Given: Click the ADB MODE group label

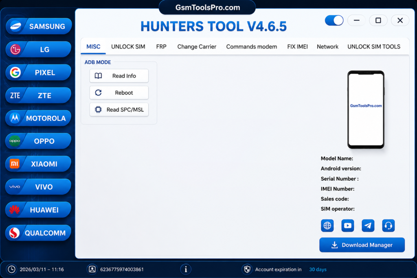Looking at the screenshot, I should pyautogui.click(x=98, y=62).
